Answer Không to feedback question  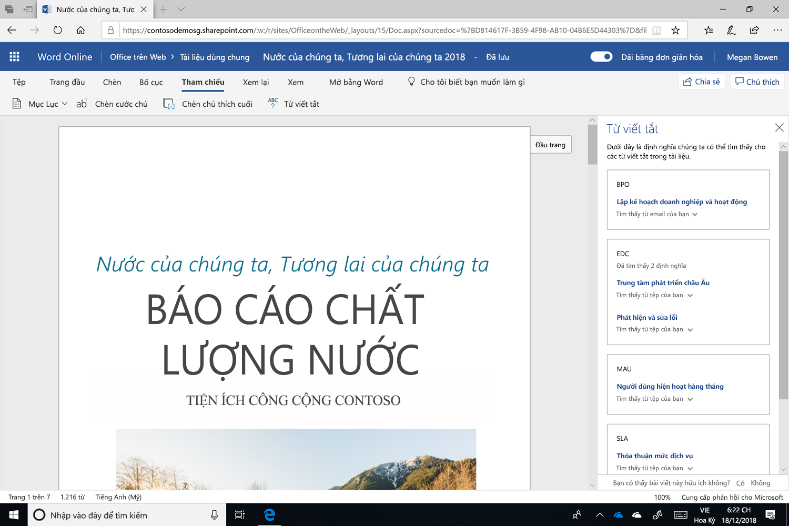[x=761, y=483]
